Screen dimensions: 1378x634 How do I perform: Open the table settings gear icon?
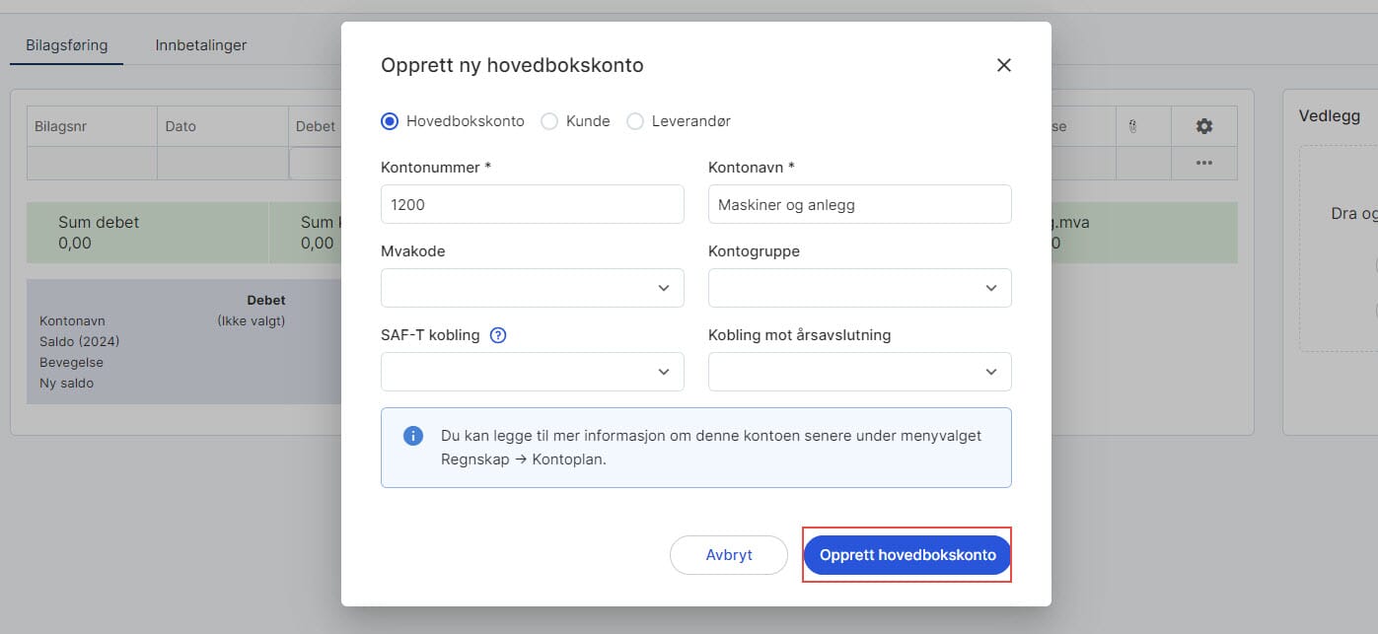click(1203, 125)
